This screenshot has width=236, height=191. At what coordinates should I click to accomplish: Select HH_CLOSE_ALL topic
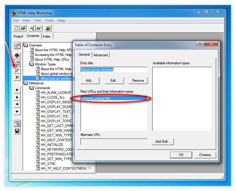tap(53, 97)
